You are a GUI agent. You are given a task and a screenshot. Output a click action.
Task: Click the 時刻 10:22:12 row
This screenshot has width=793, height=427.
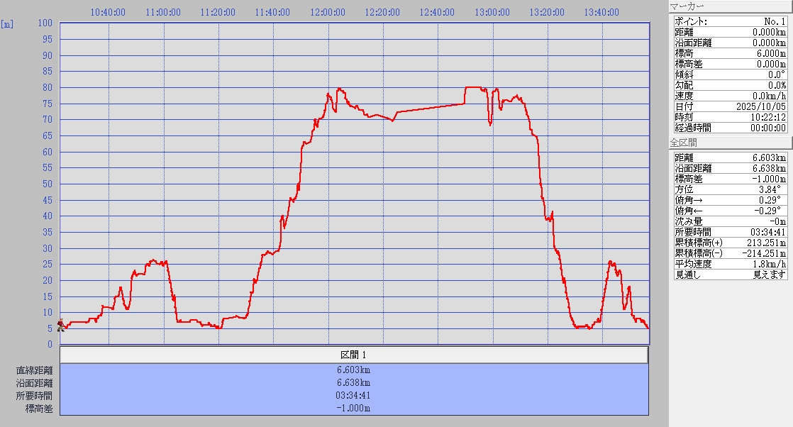(x=730, y=117)
